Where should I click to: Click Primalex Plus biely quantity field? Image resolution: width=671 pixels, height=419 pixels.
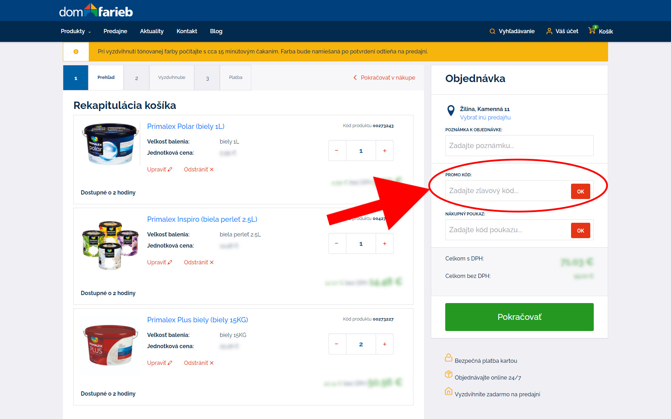click(361, 344)
